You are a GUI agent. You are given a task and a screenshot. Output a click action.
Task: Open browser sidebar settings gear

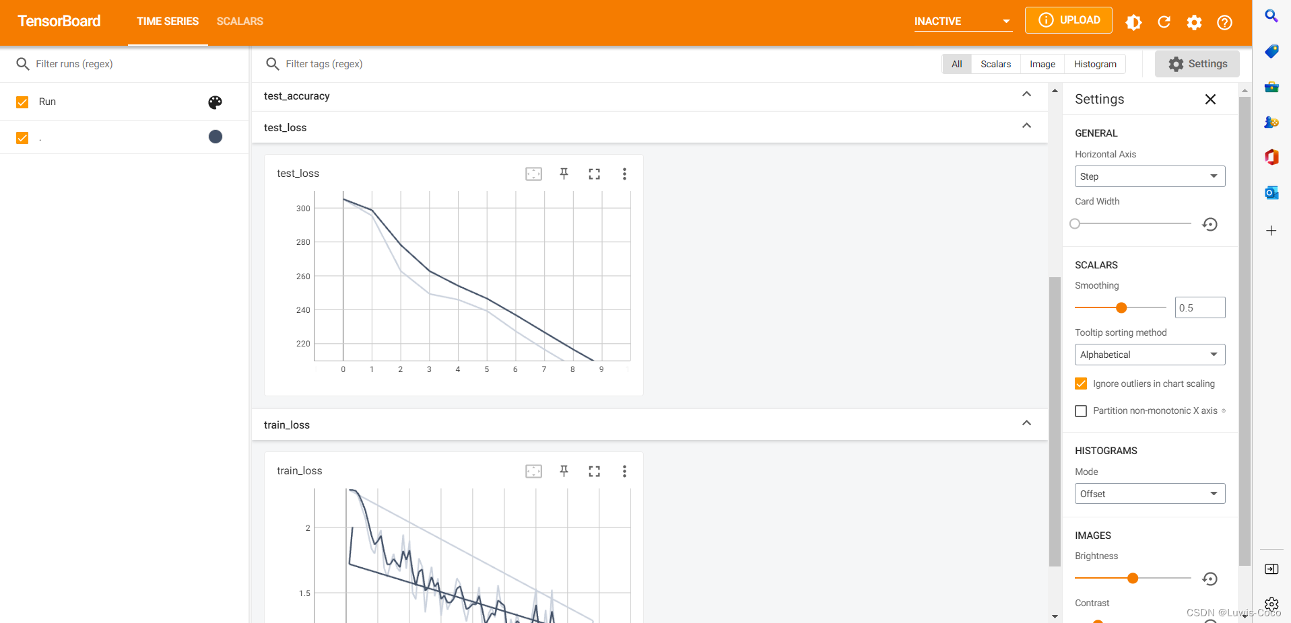click(1271, 603)
